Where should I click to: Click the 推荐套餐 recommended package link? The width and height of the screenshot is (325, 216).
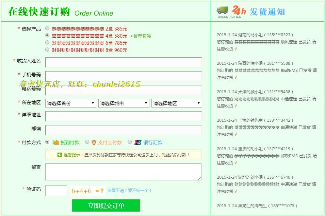pyautogui.click(x=141, y=36)
